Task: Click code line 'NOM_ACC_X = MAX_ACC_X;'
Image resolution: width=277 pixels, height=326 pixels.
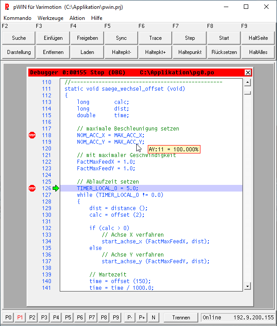Action: tap(111, 135)
